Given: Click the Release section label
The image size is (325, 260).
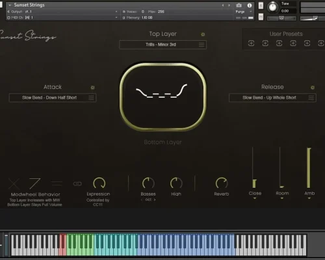Looking at the screenshot, I should point(272,87).
